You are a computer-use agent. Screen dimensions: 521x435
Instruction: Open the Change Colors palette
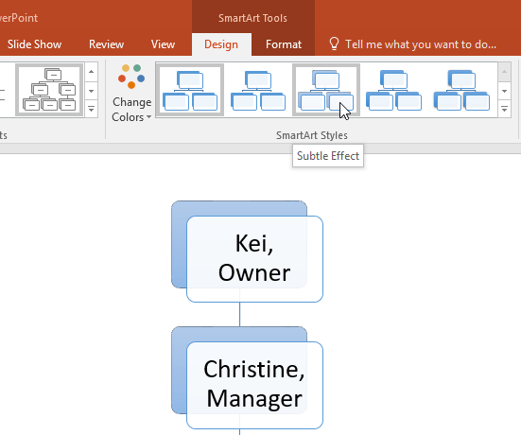pyautogui.click(x=131, y=94)
